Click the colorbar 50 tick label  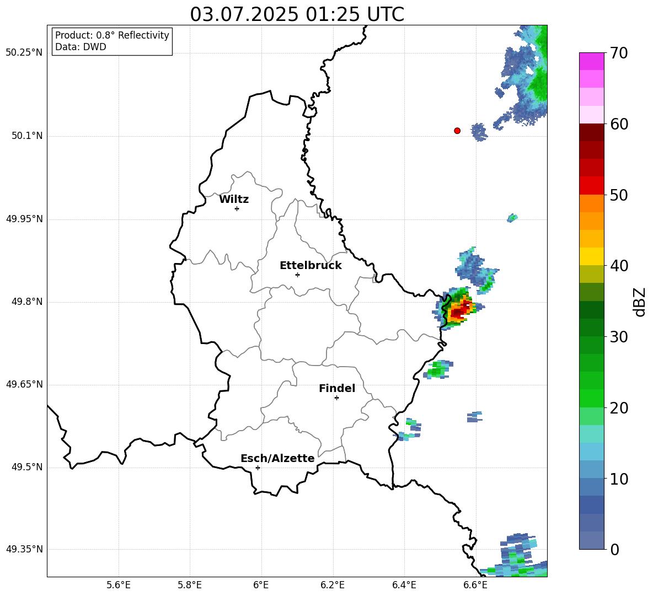pyautogui.click(x=619, y=195)
